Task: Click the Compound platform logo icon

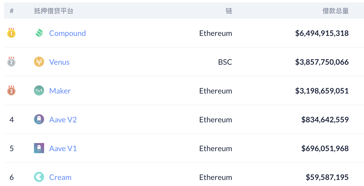Action: click(39, 33)
